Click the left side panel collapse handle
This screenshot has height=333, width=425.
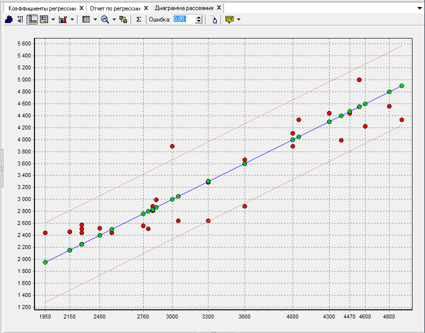pyautogui.click(x=1, y=168)
